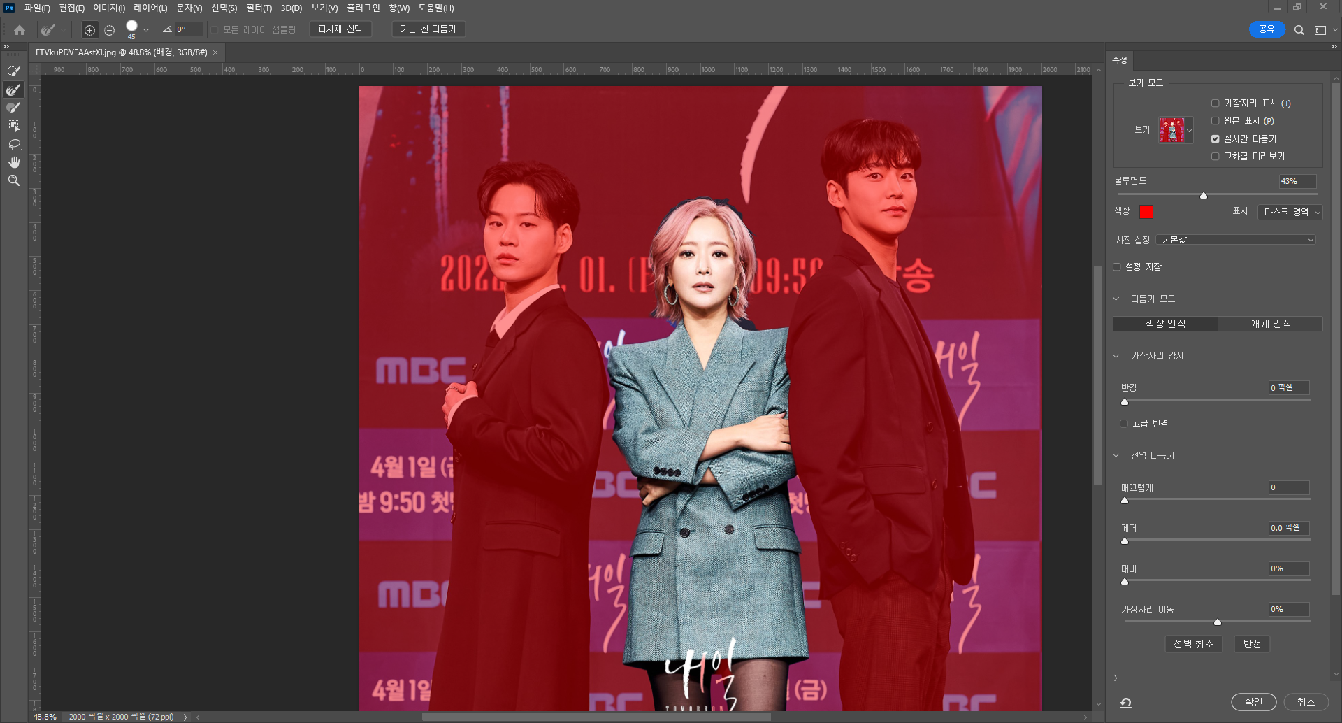
Task: Select the Object Selection tool
Action: point(14,126)
